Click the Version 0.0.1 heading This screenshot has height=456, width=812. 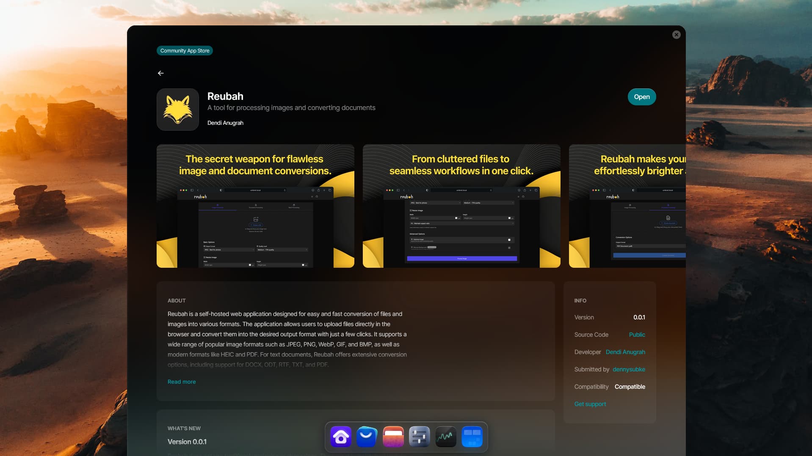coord(187,442)
